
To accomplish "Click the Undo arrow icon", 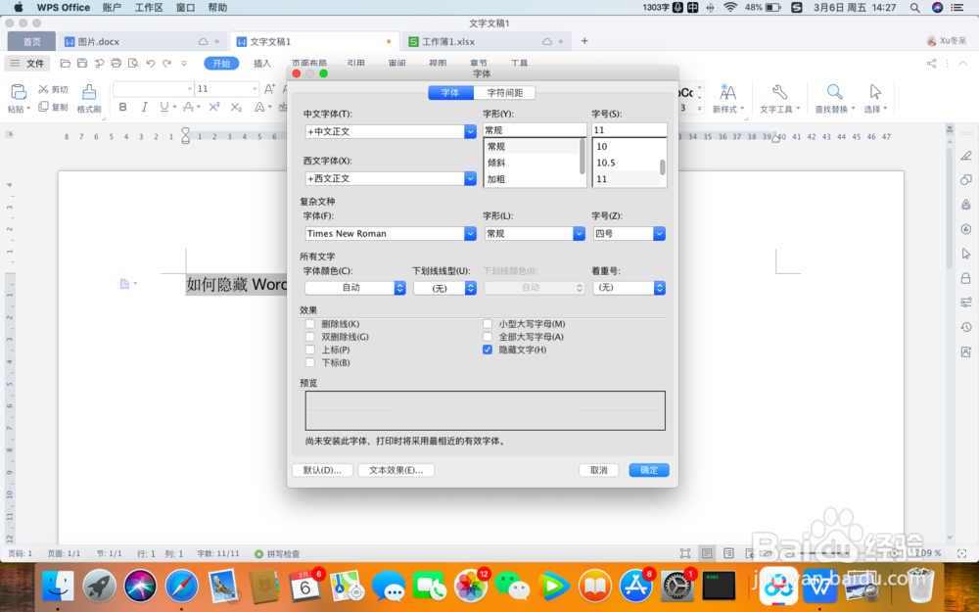I will (151, 63).
